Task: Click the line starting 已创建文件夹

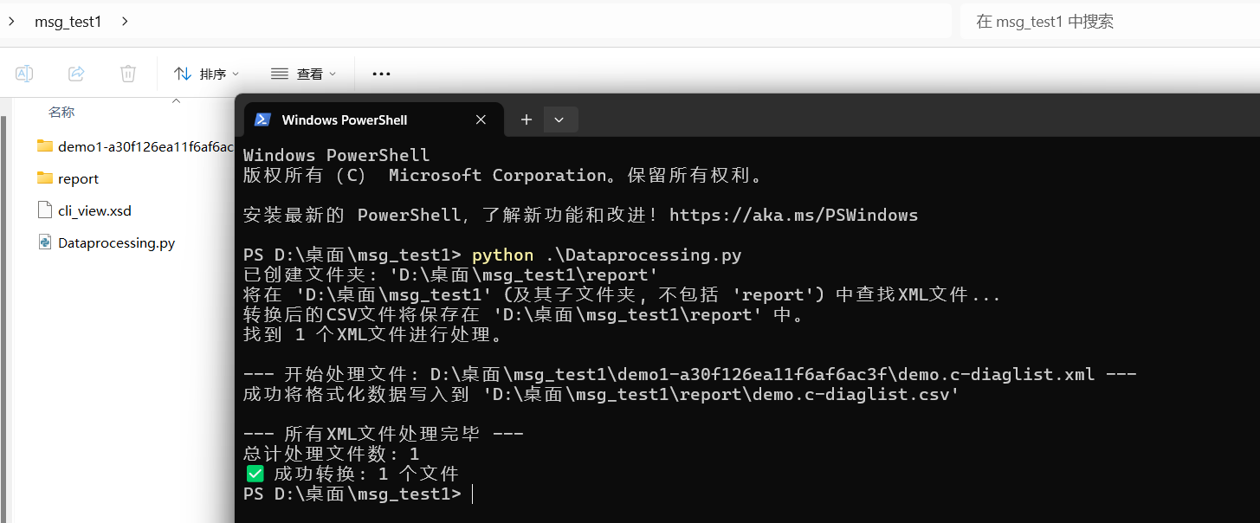Action: [451, 275]
